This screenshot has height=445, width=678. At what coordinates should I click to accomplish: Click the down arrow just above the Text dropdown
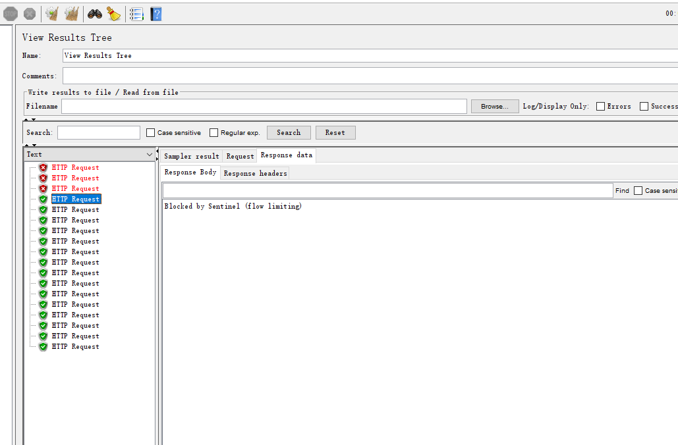(34, 145)
